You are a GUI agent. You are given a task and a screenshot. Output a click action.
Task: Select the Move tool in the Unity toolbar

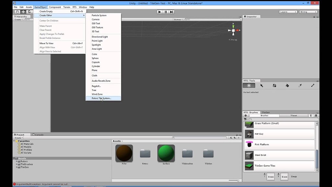23,12
